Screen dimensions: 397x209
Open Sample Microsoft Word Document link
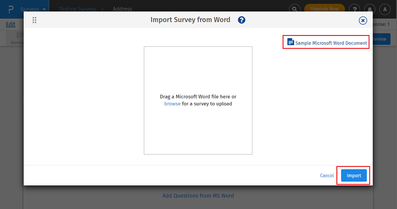331,43
